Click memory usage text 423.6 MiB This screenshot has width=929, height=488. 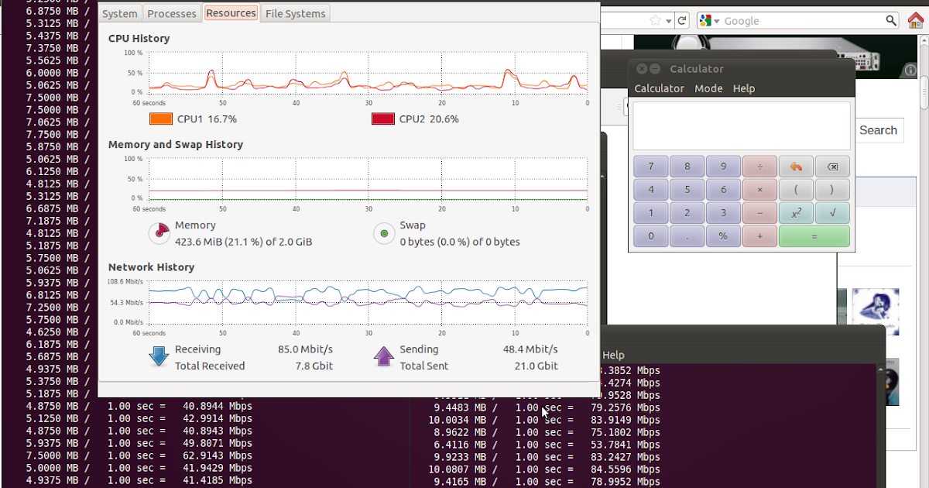(x=244, y=242)
